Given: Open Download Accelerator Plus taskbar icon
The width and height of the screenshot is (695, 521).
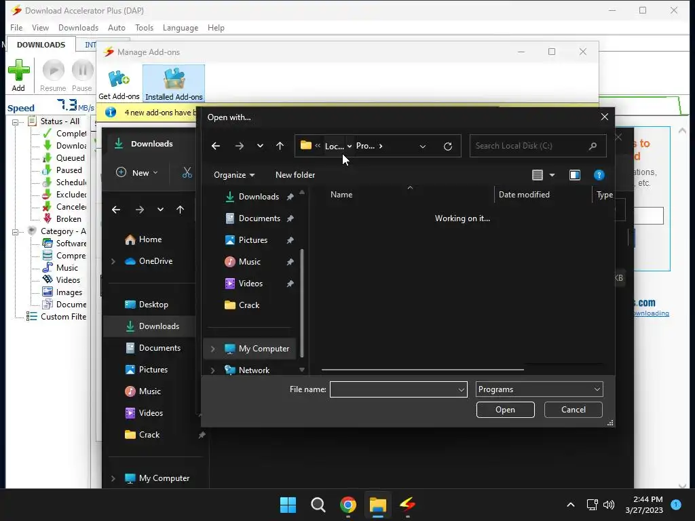Looking at the screenshot, I should pos(408,504).
